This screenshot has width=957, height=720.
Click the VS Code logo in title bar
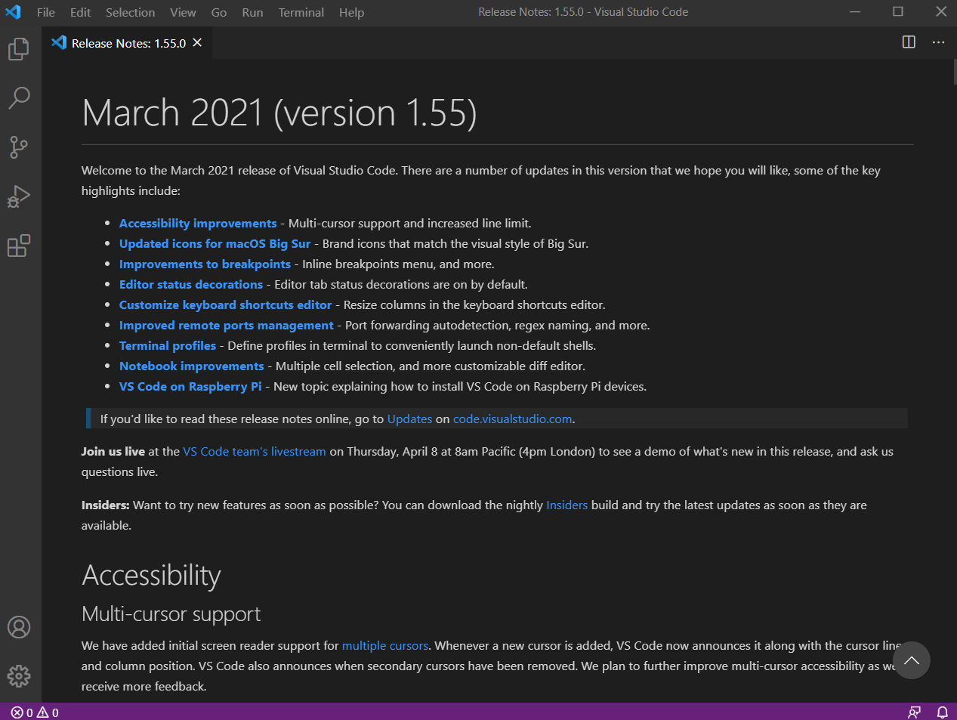point(13,12)
